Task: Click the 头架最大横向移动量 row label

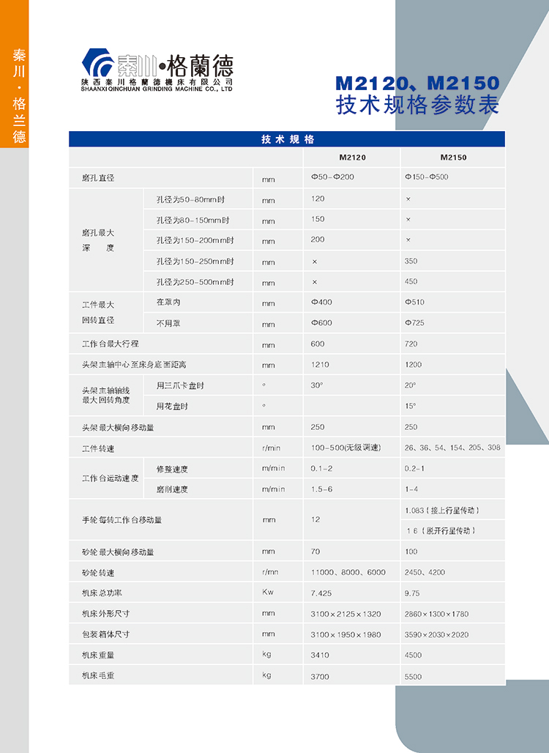Action: click(118, 427)
